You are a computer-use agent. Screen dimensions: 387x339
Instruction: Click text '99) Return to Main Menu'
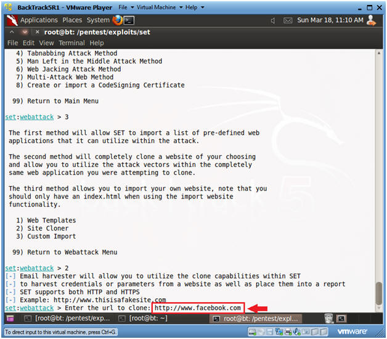(55, 101)
